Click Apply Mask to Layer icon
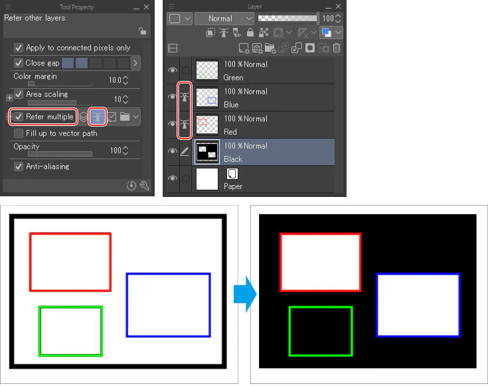Screen dimensions: 488x386 tap(323, 48)
